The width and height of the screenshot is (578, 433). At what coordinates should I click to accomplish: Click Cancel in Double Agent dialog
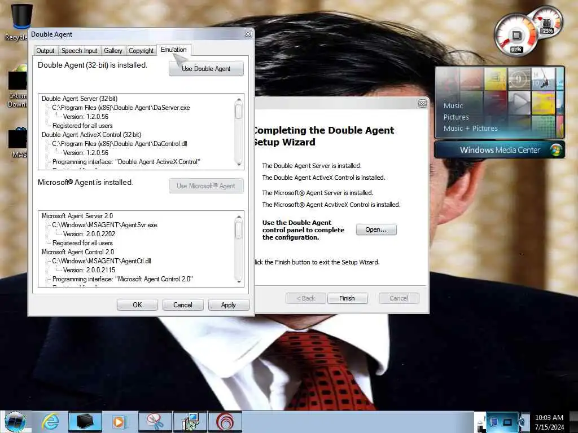coord(183,305)
